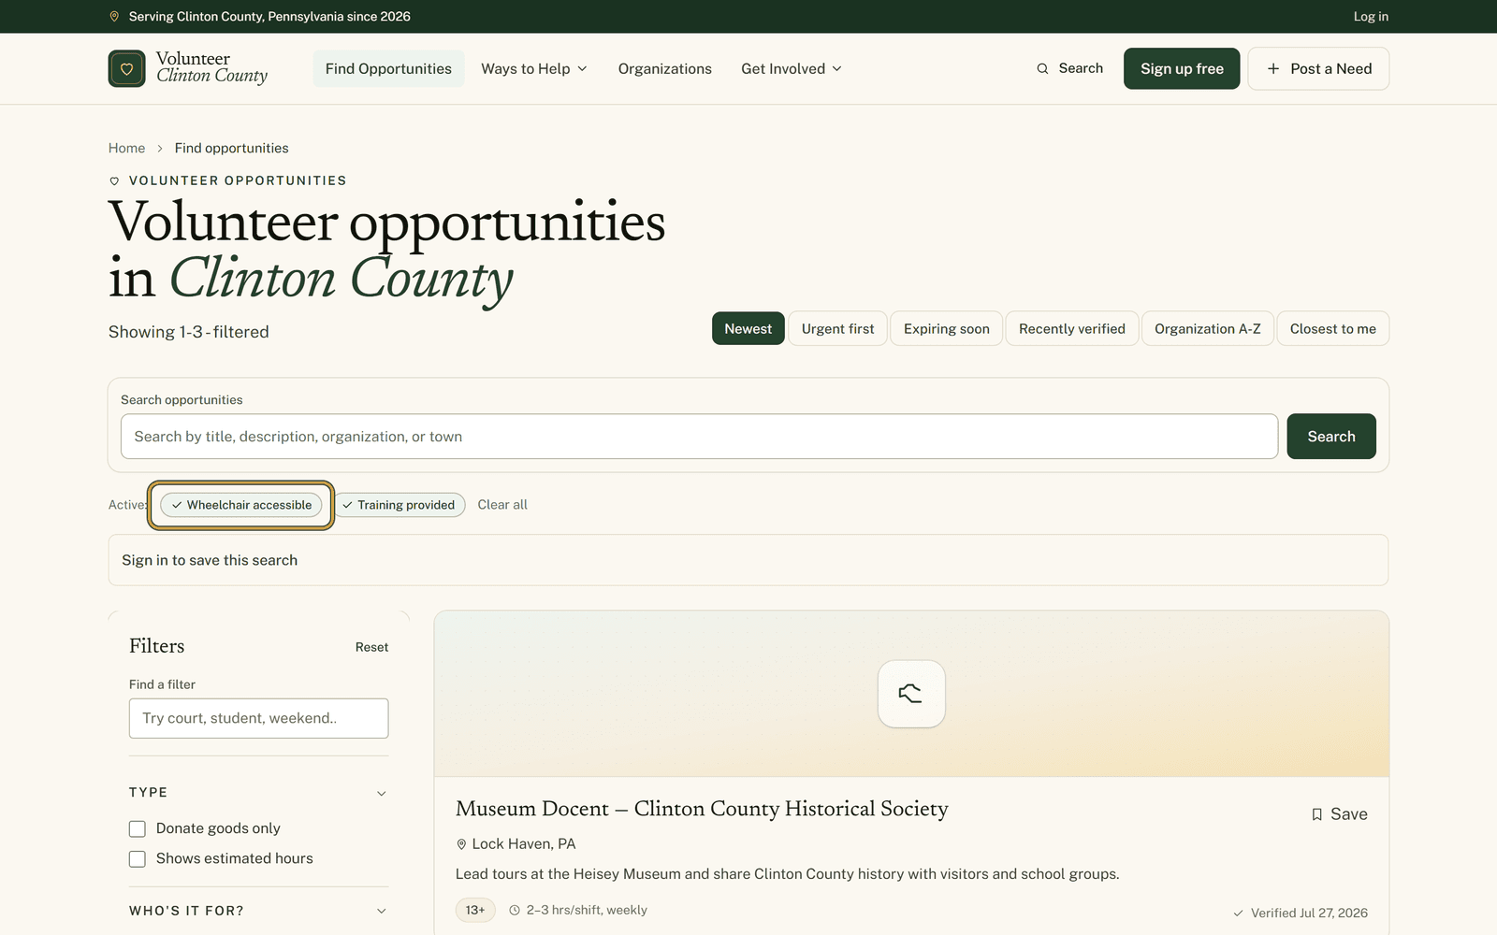Click the breadcrumb chevron after Home

tap(160, 149)
